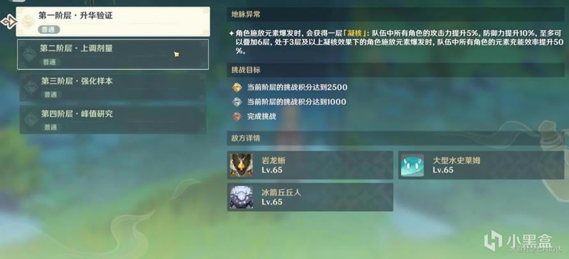The height and width of the screenshot is (259, 569).
Task: Open 第四阶层·峰值研究 stage
Action: [113, 120]
